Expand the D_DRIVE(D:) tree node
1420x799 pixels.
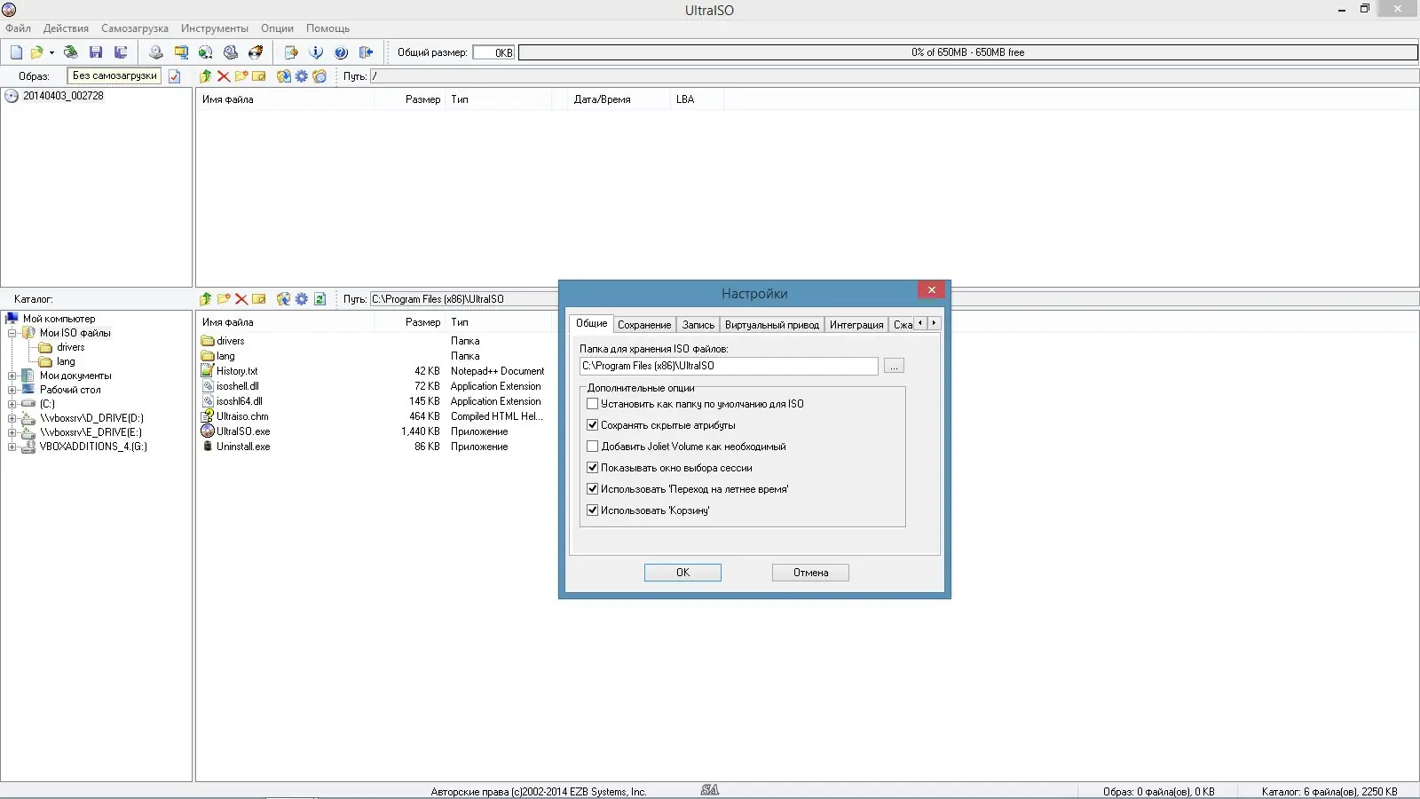[x=12, y=418]
